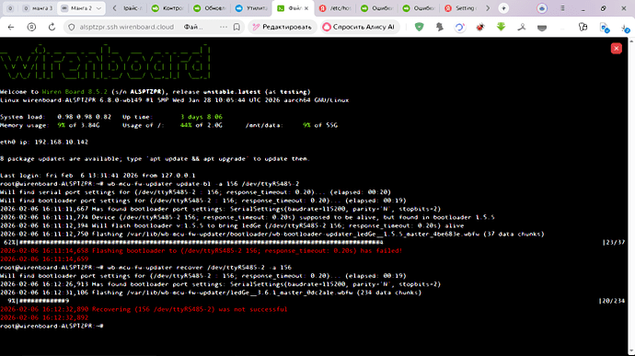Click '8 package updates are available' message
The image size is (635, 356).
155,159
